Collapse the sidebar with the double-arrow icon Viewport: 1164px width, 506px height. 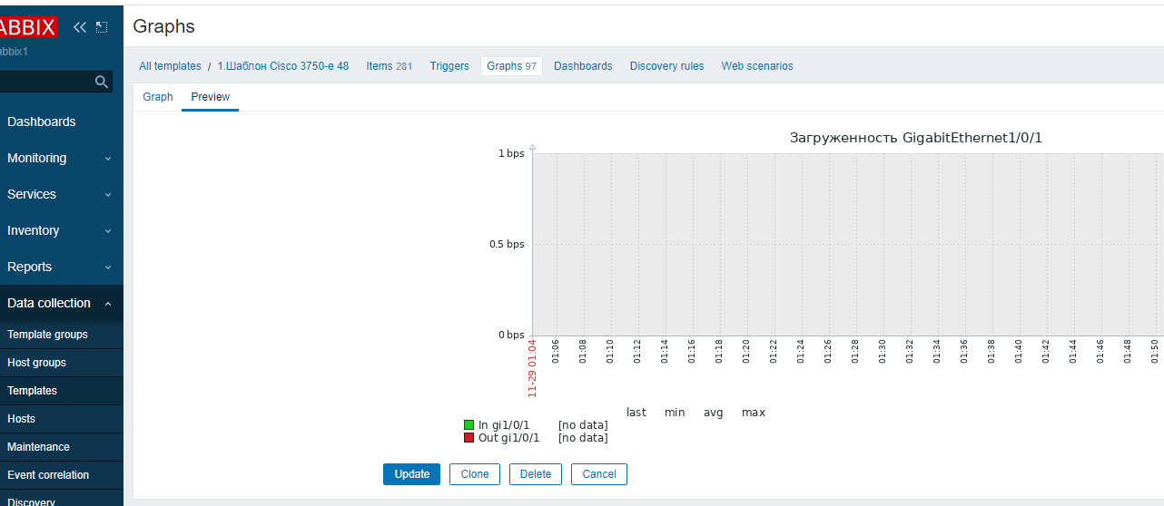click(80, 27)
